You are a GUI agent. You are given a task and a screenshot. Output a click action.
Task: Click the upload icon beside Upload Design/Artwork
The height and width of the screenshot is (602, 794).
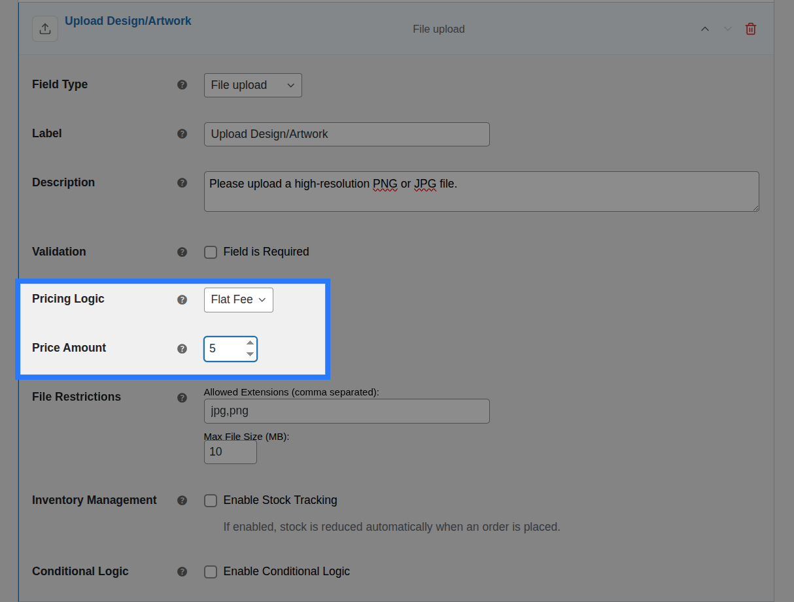tap(45, 29)
